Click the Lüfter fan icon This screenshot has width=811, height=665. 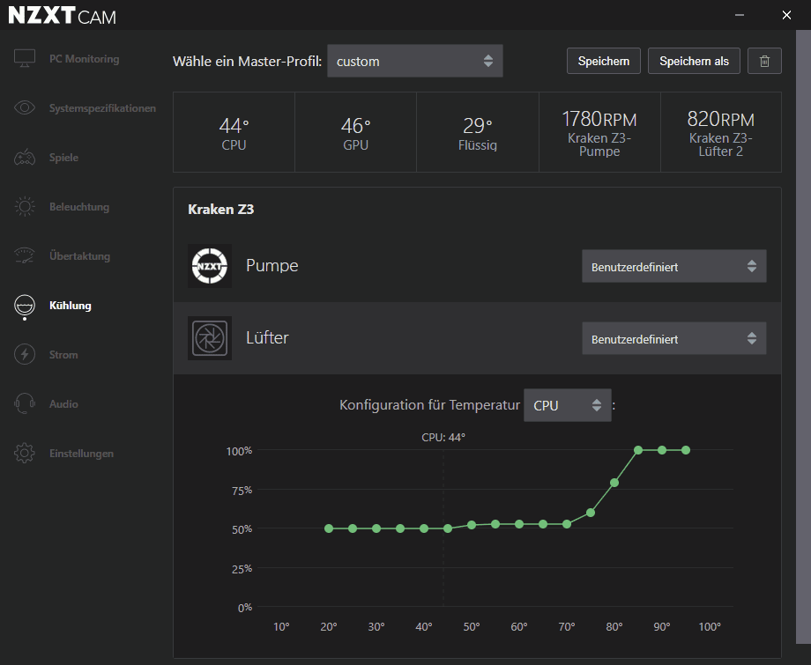point(210,338)
